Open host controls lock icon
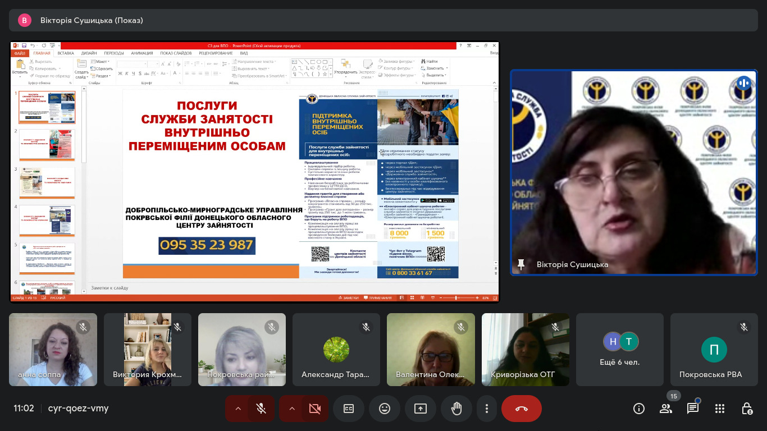Screen dimensions: 767x431 click(747, 409)
